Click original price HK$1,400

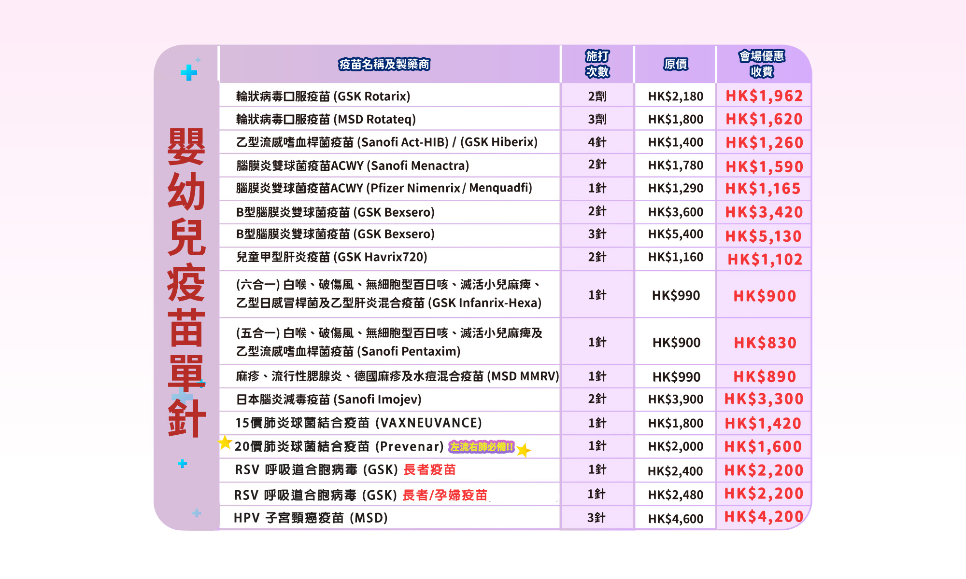pyautogui.click(x=676, y=142)
